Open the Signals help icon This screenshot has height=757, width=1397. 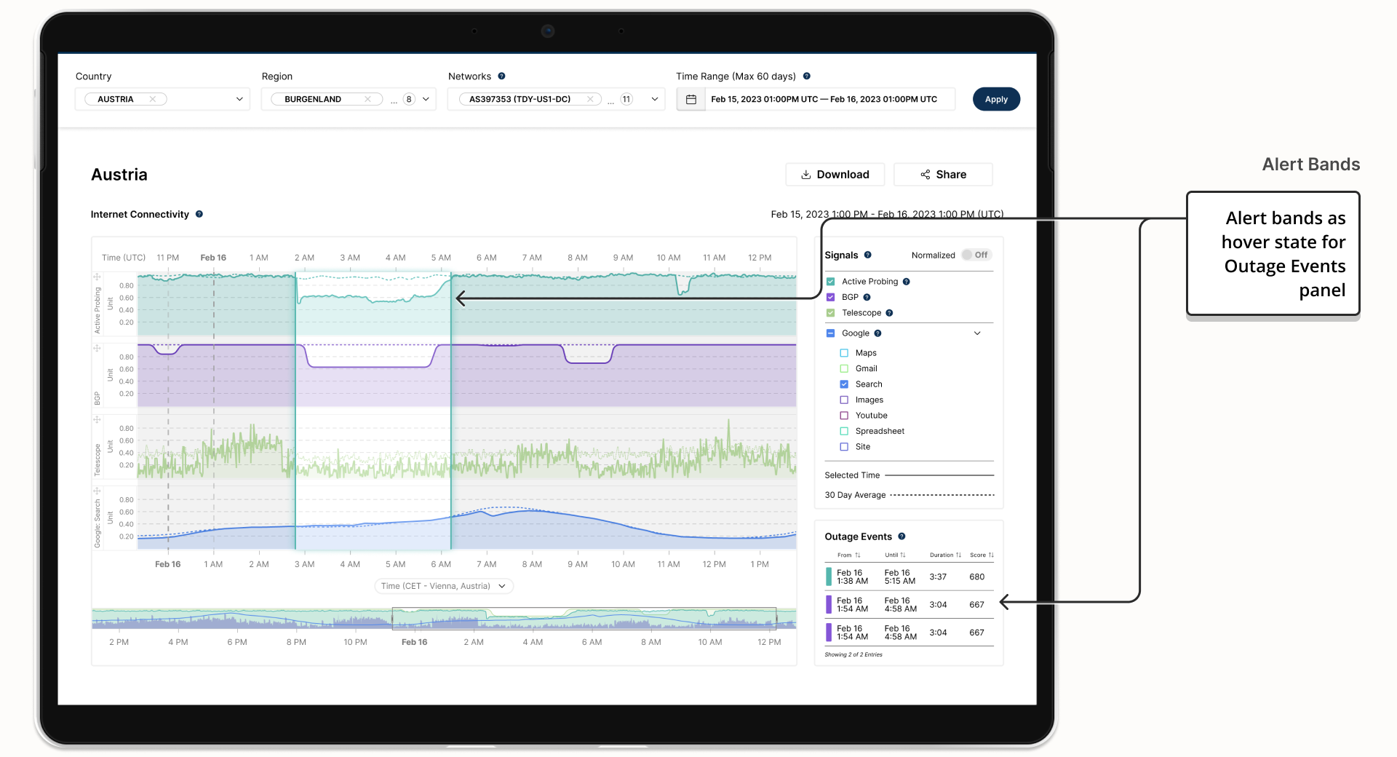[x=867, y=255]
